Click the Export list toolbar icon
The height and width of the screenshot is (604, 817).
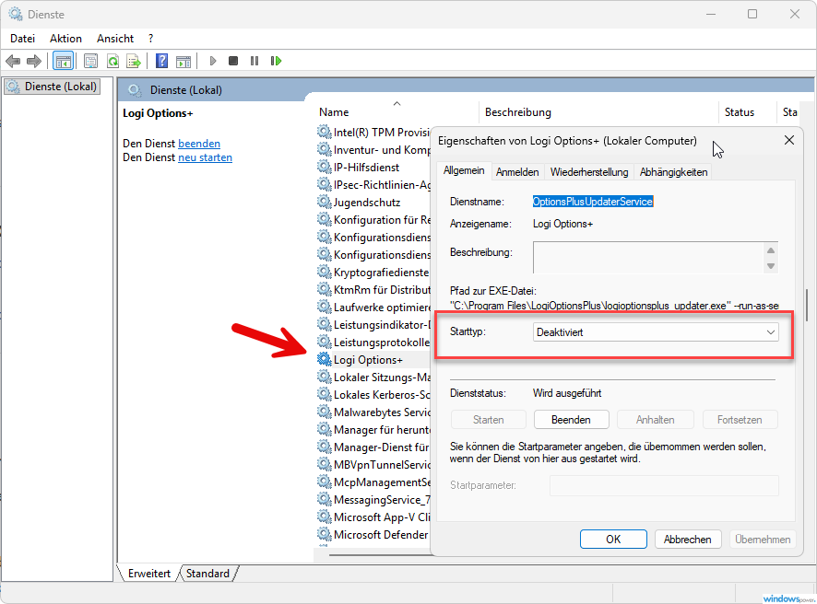tap(134, 62)
